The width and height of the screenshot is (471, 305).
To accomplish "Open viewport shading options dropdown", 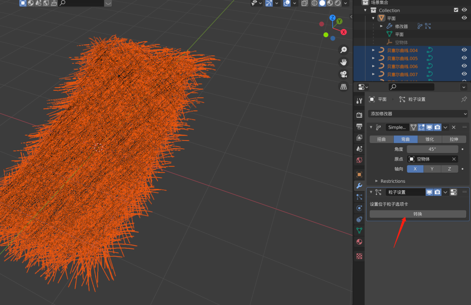I will coord(345,3).
